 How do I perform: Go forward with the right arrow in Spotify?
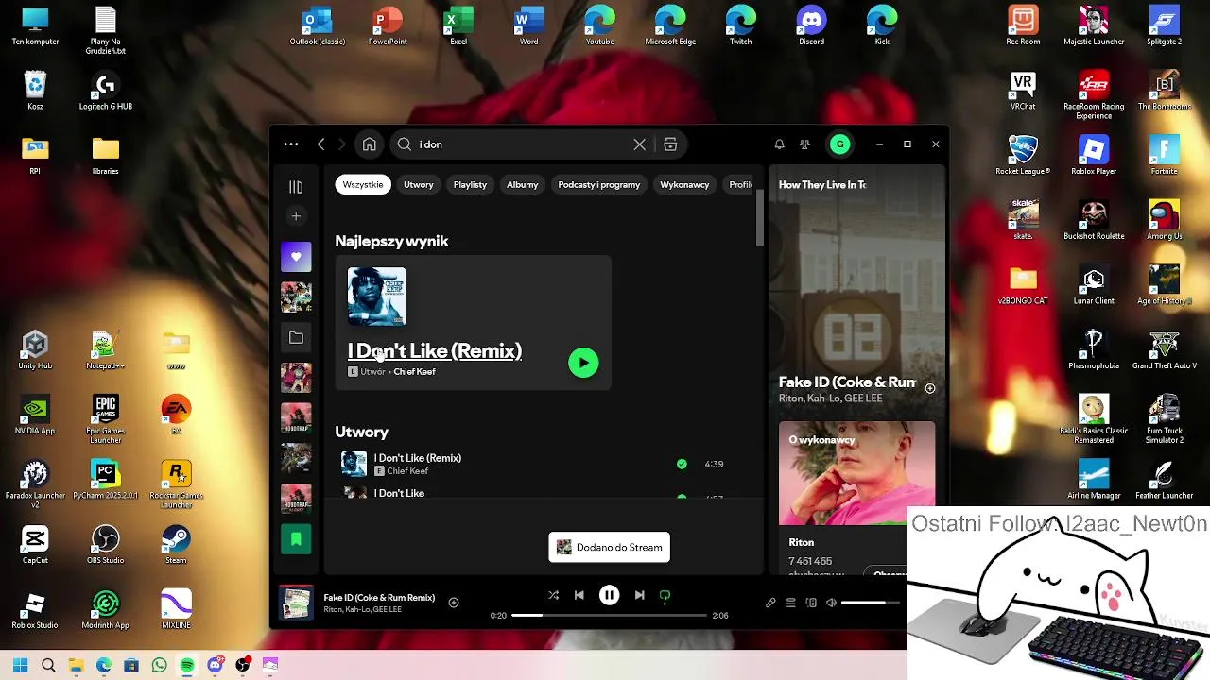click(342, 144)
